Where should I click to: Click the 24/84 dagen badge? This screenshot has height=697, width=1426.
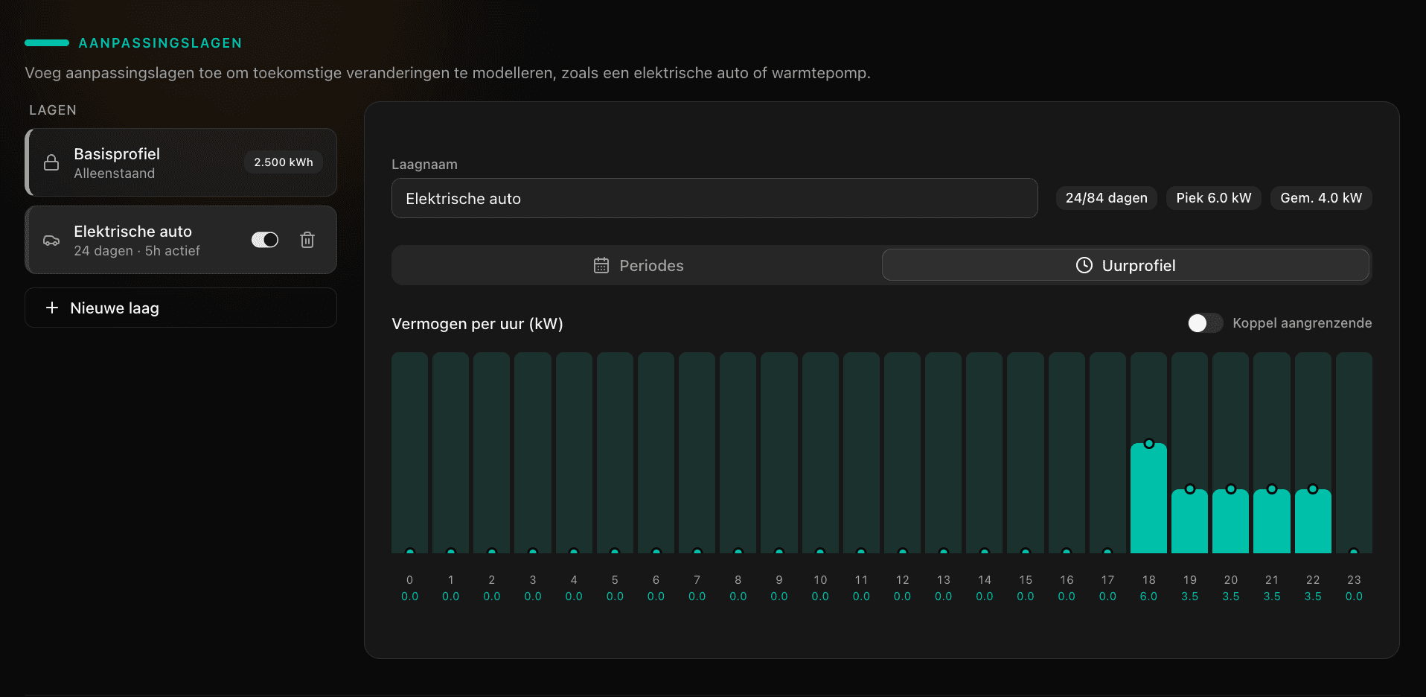(1106, 198)
